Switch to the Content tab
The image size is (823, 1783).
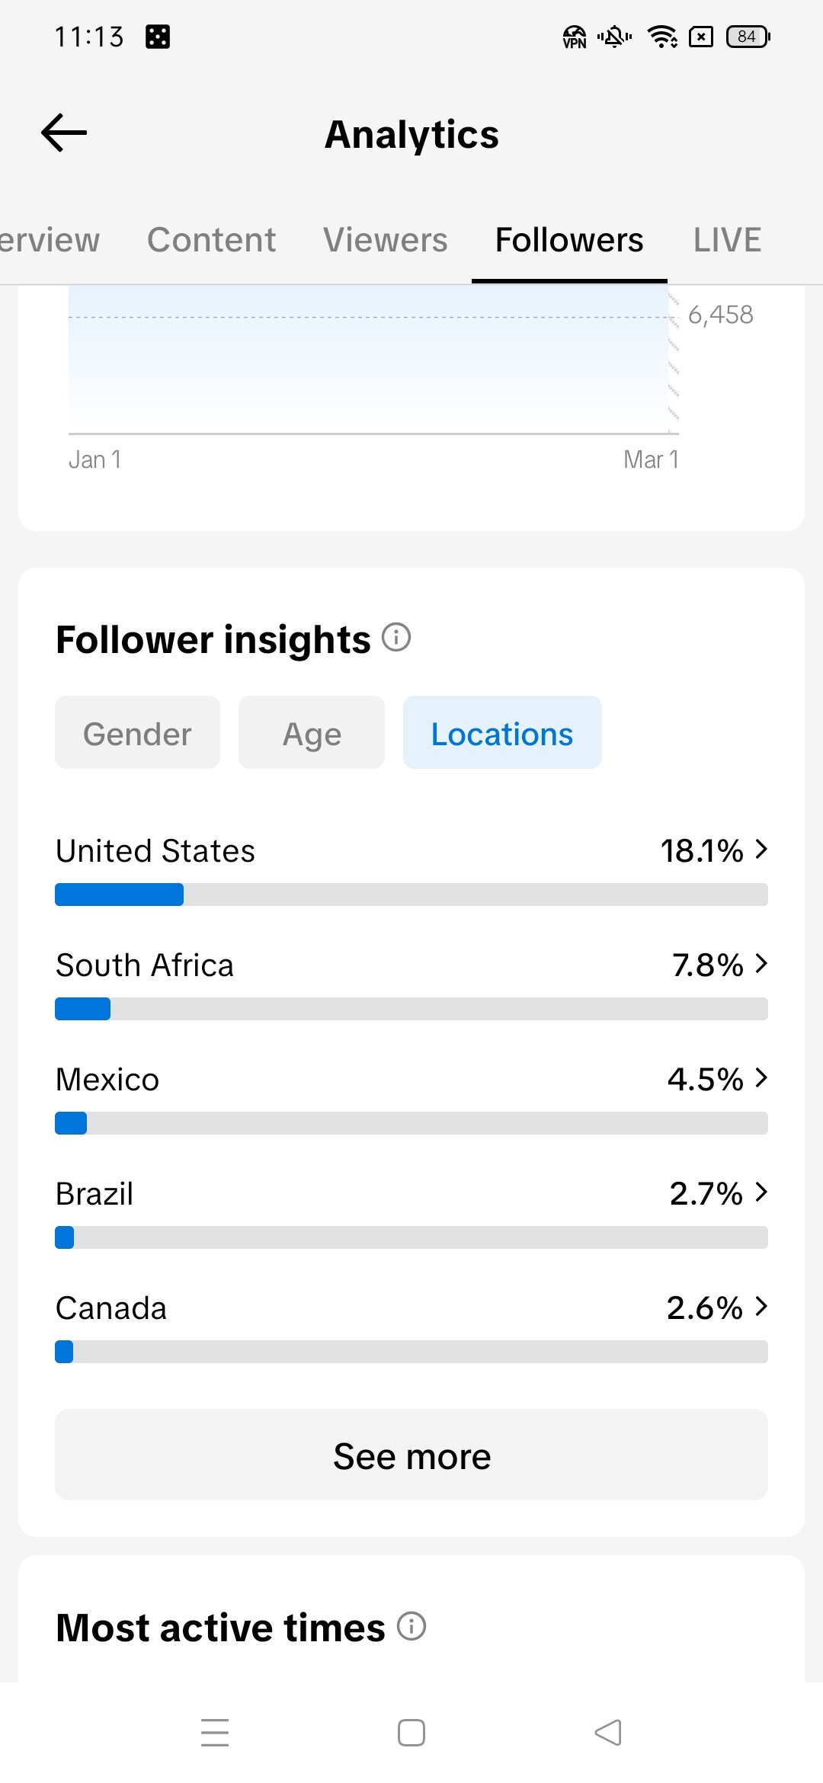pos(211,240)
